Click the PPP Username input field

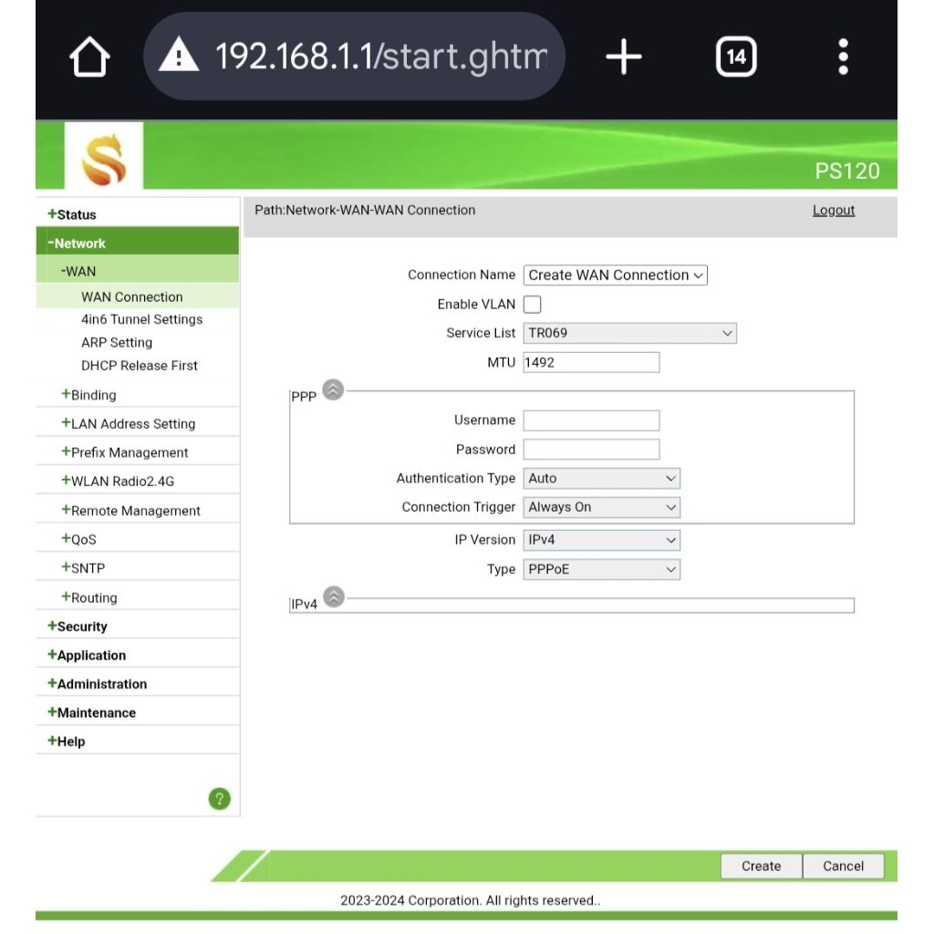[x=591, y=420]
